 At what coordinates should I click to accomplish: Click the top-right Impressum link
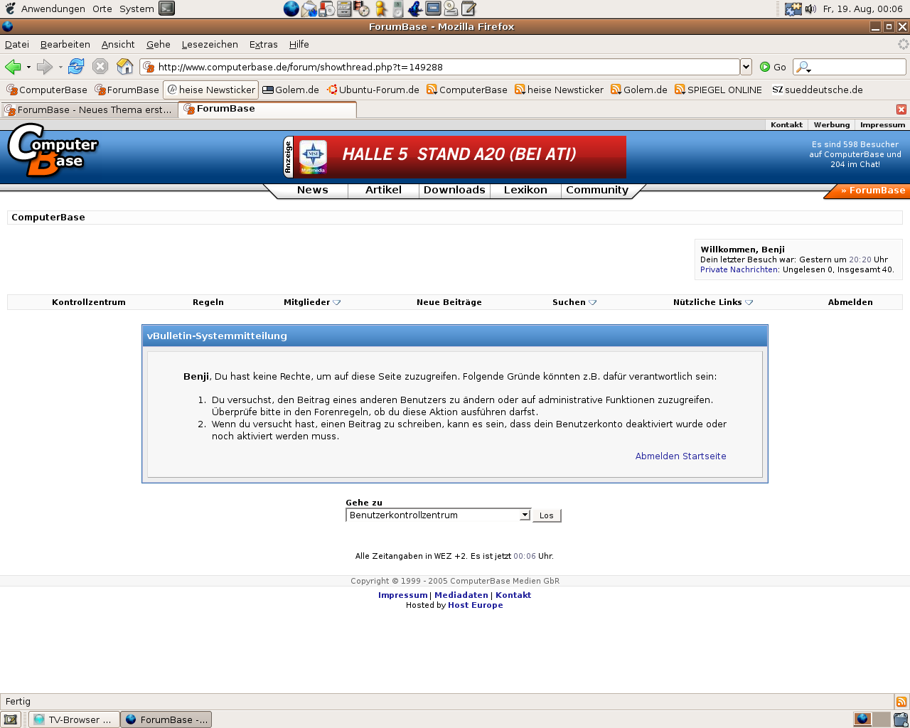pyautogui.click(x=882, y=124)
